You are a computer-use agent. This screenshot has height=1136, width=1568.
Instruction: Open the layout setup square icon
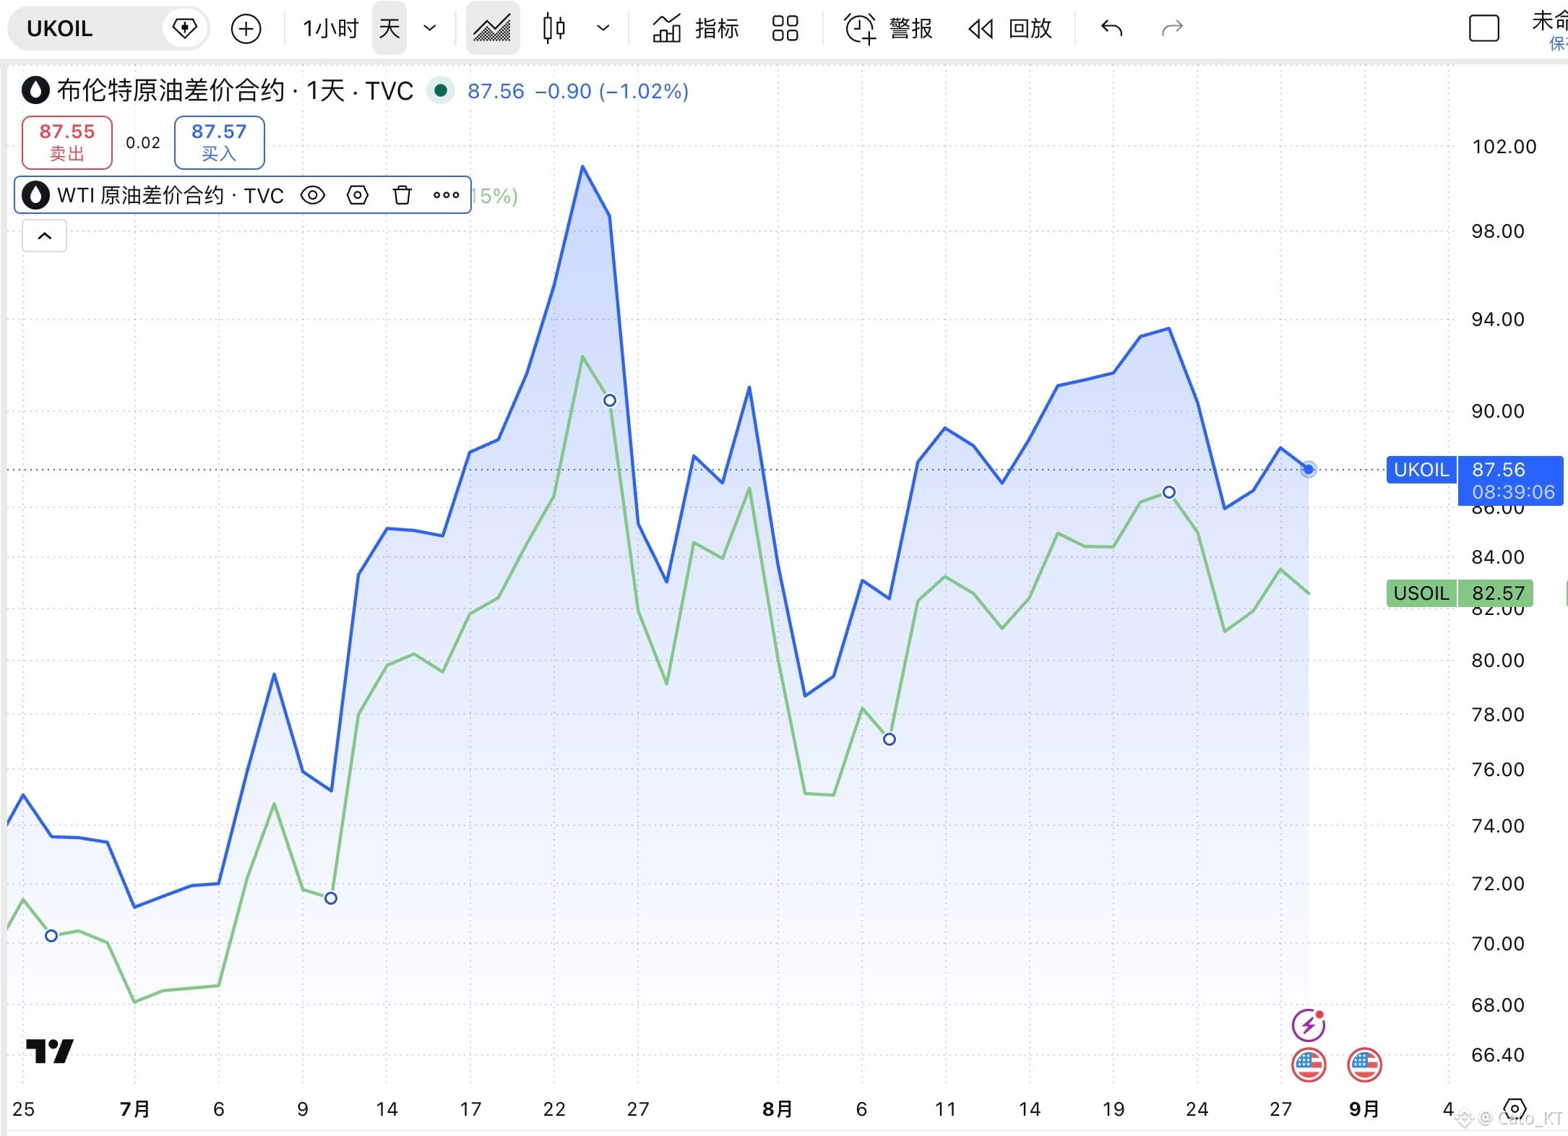1484,29
